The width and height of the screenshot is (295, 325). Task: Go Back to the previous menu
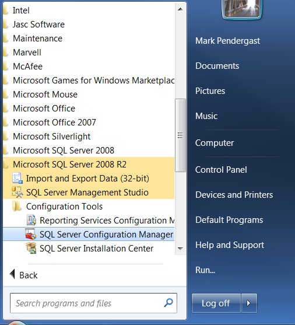point(24,275)
